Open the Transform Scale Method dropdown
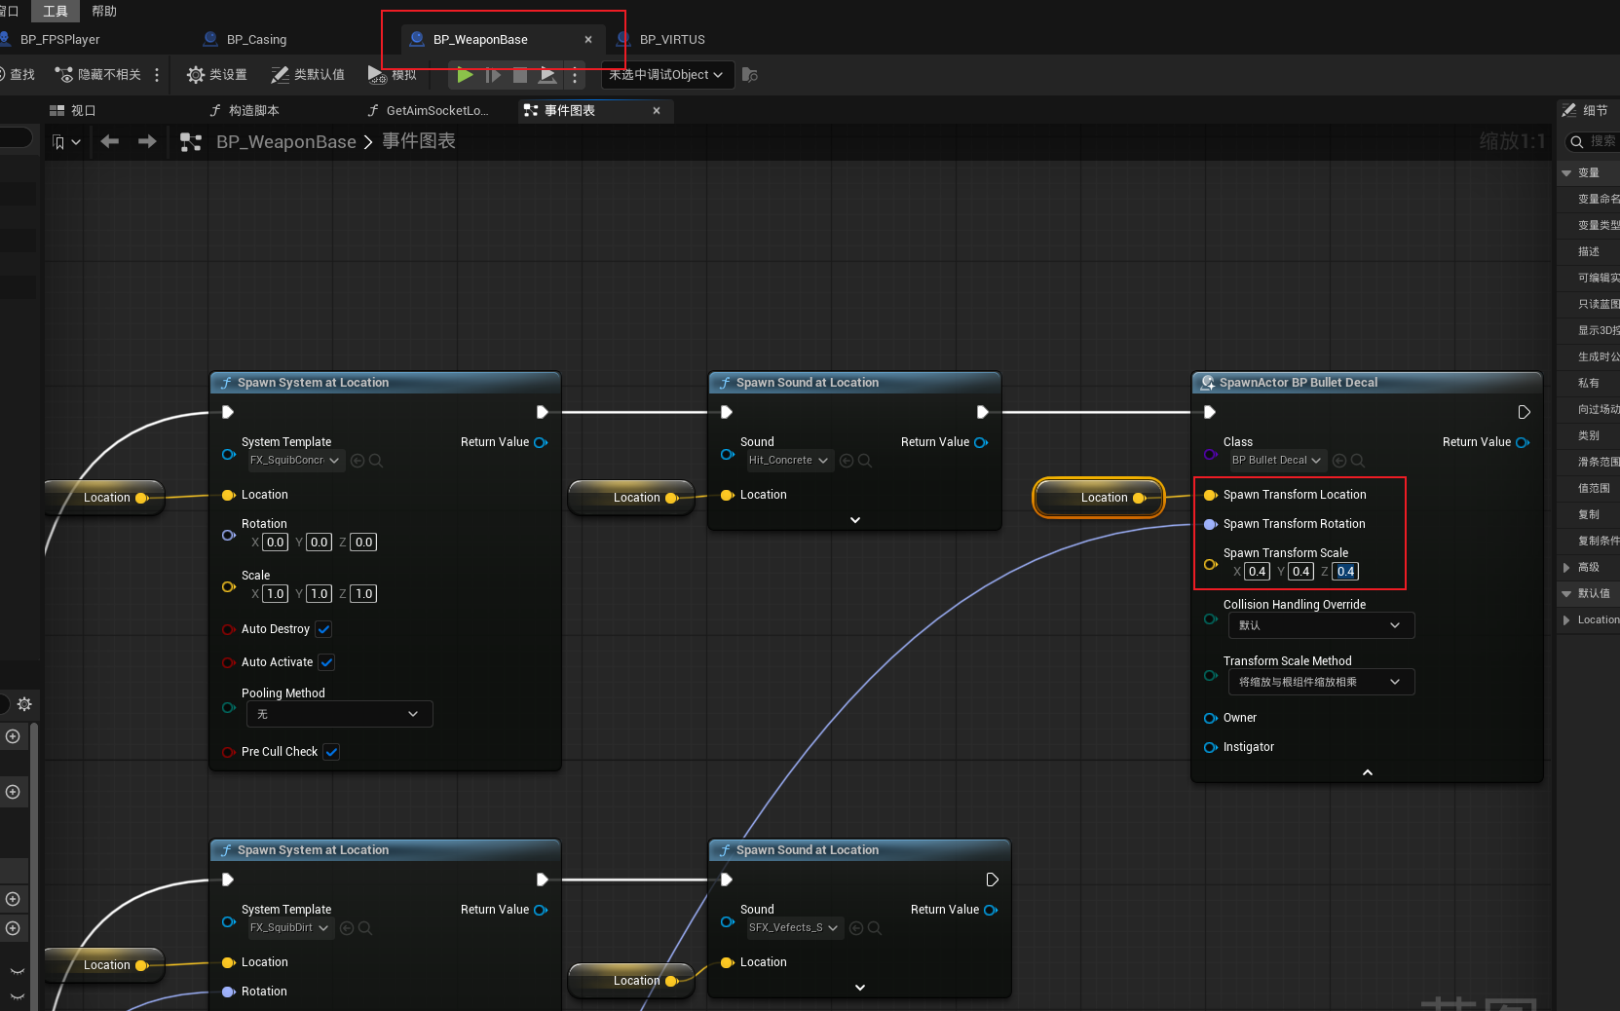This screenshot has width=1620, height=1011. tap(1321, 682)
